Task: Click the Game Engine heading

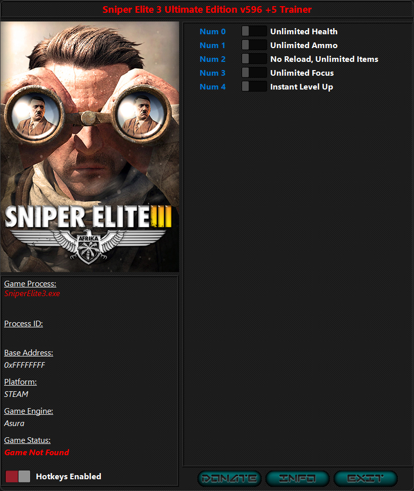Action: pos(29,411)
